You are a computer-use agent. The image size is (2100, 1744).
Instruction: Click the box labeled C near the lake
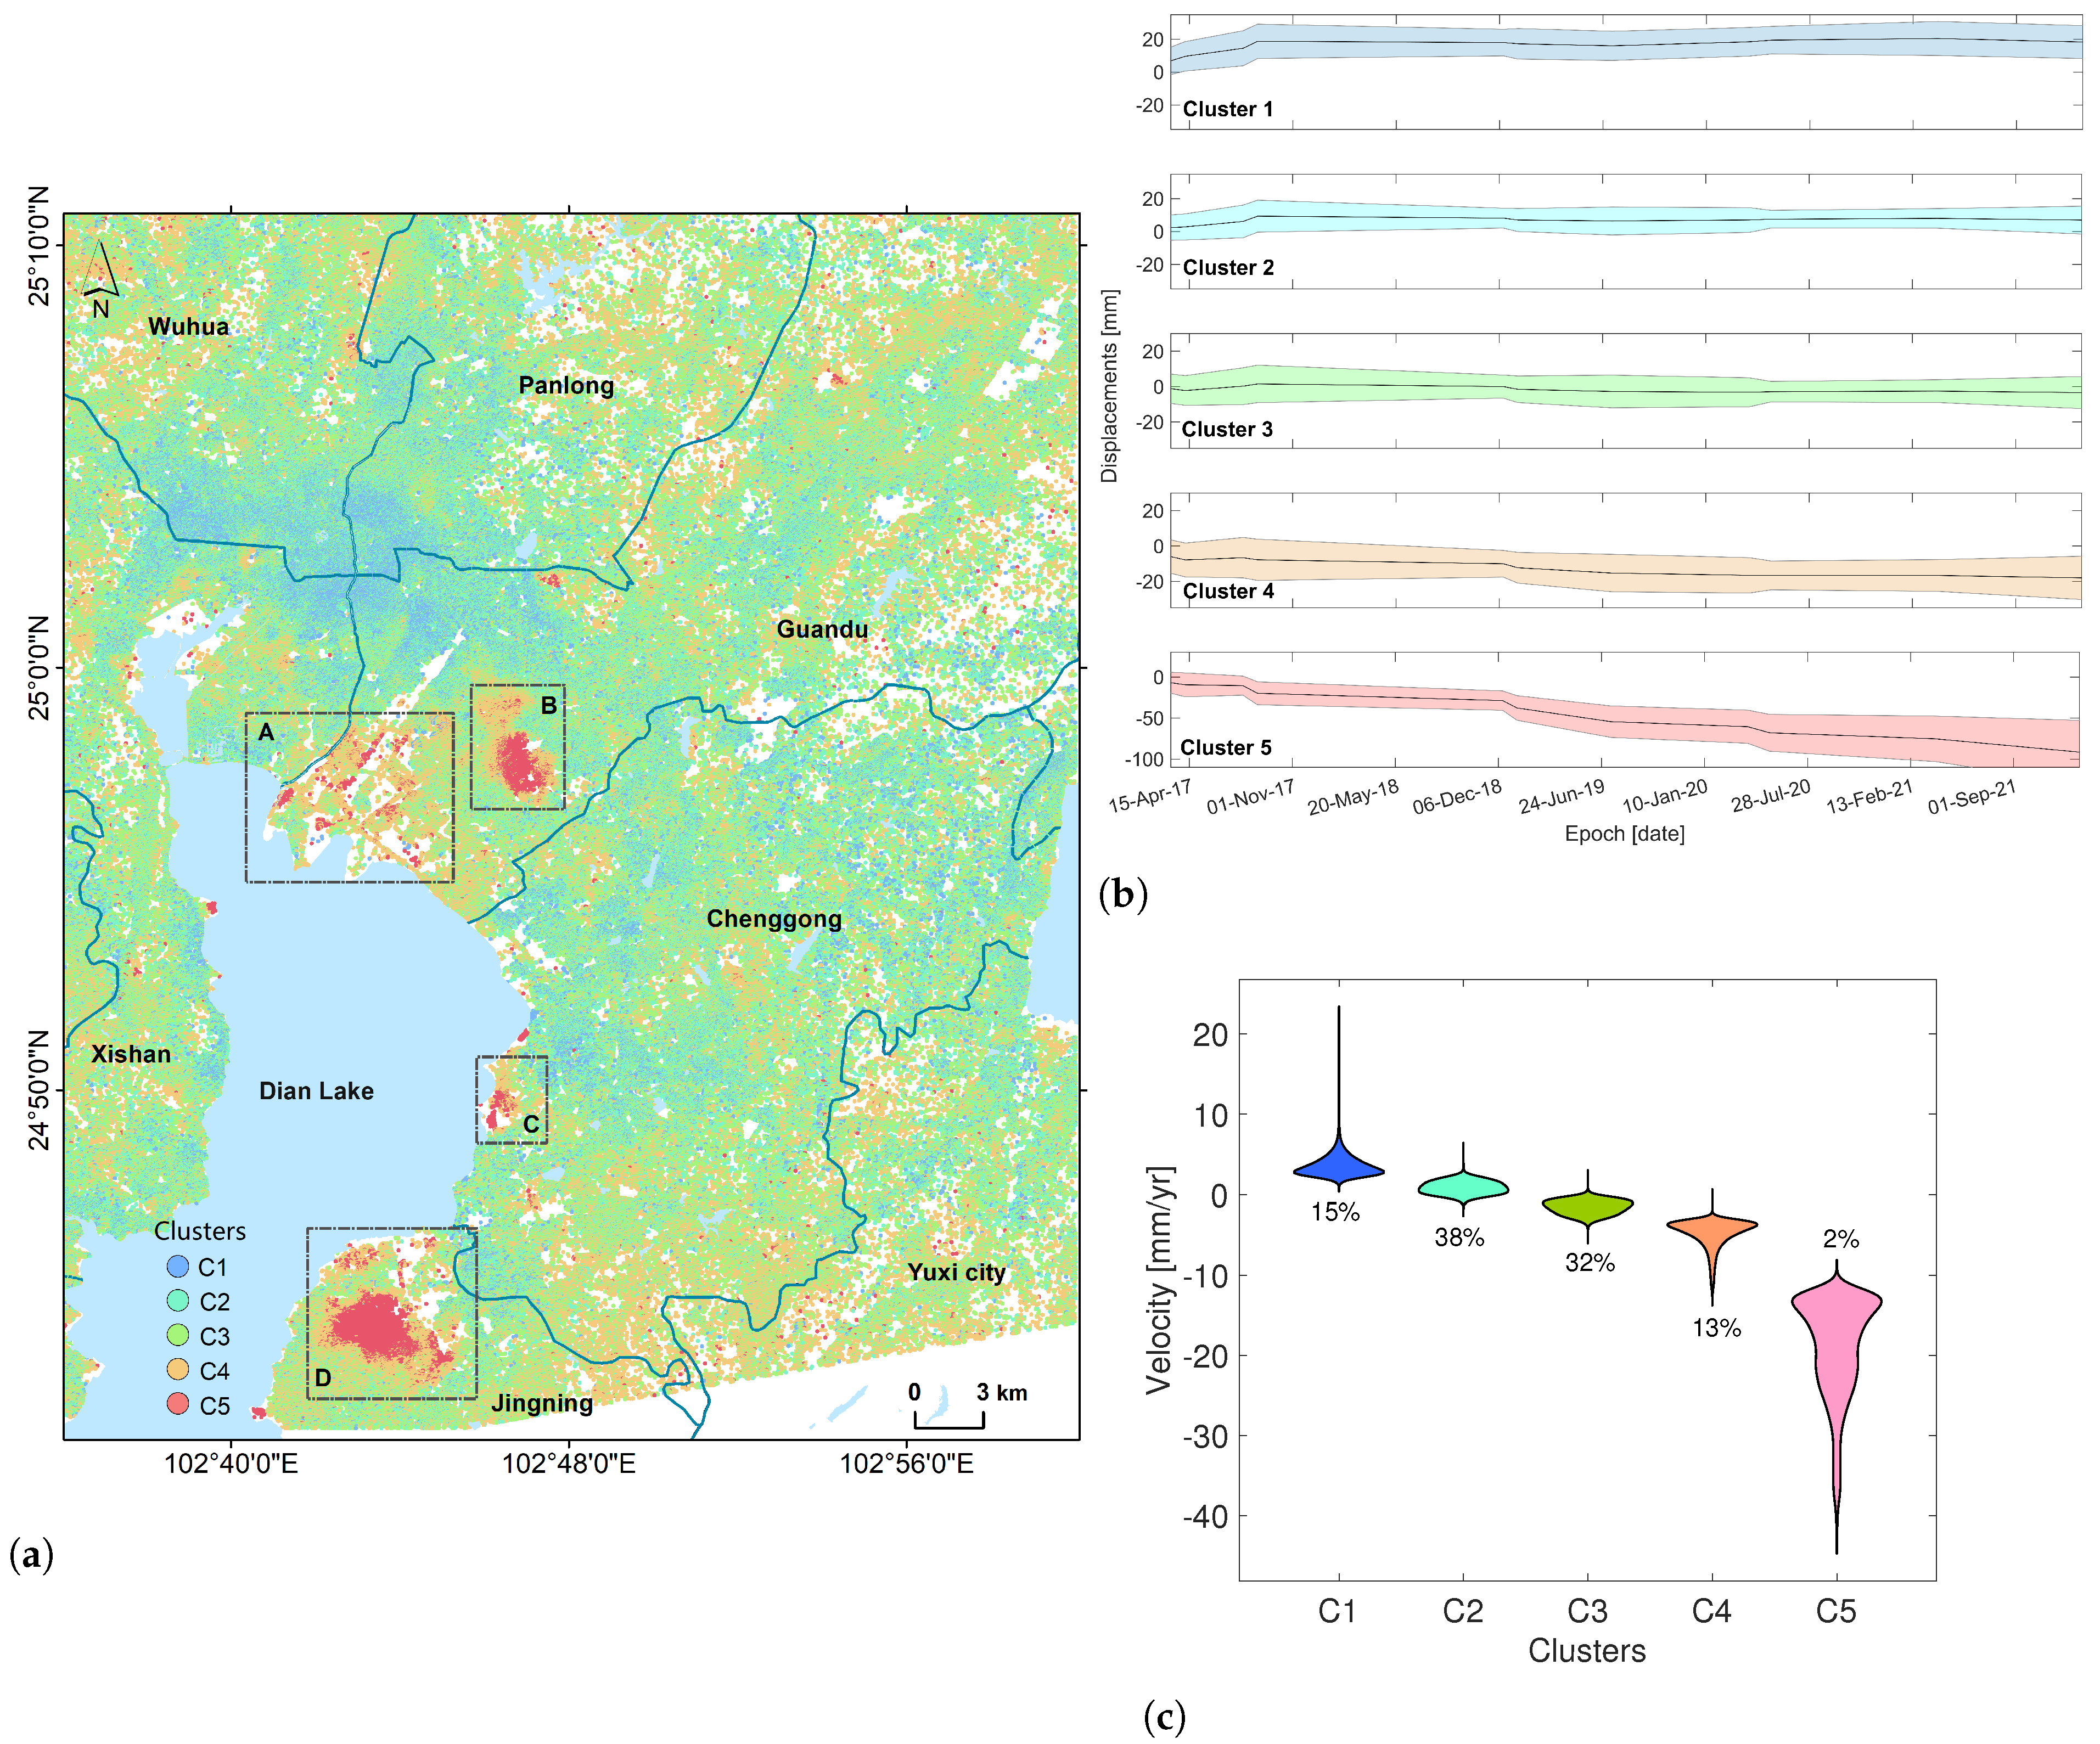click(x=512, y=1099)
